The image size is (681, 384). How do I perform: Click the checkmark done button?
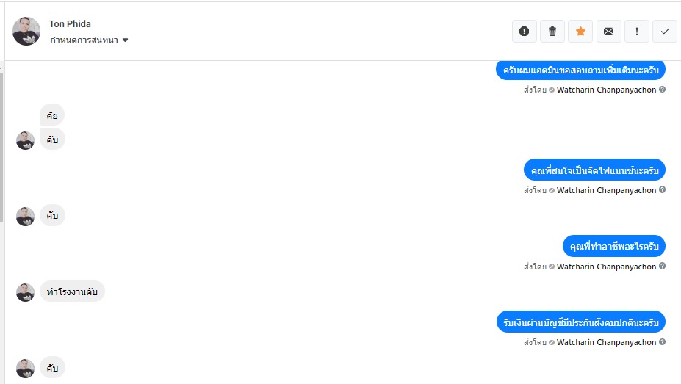665,32
